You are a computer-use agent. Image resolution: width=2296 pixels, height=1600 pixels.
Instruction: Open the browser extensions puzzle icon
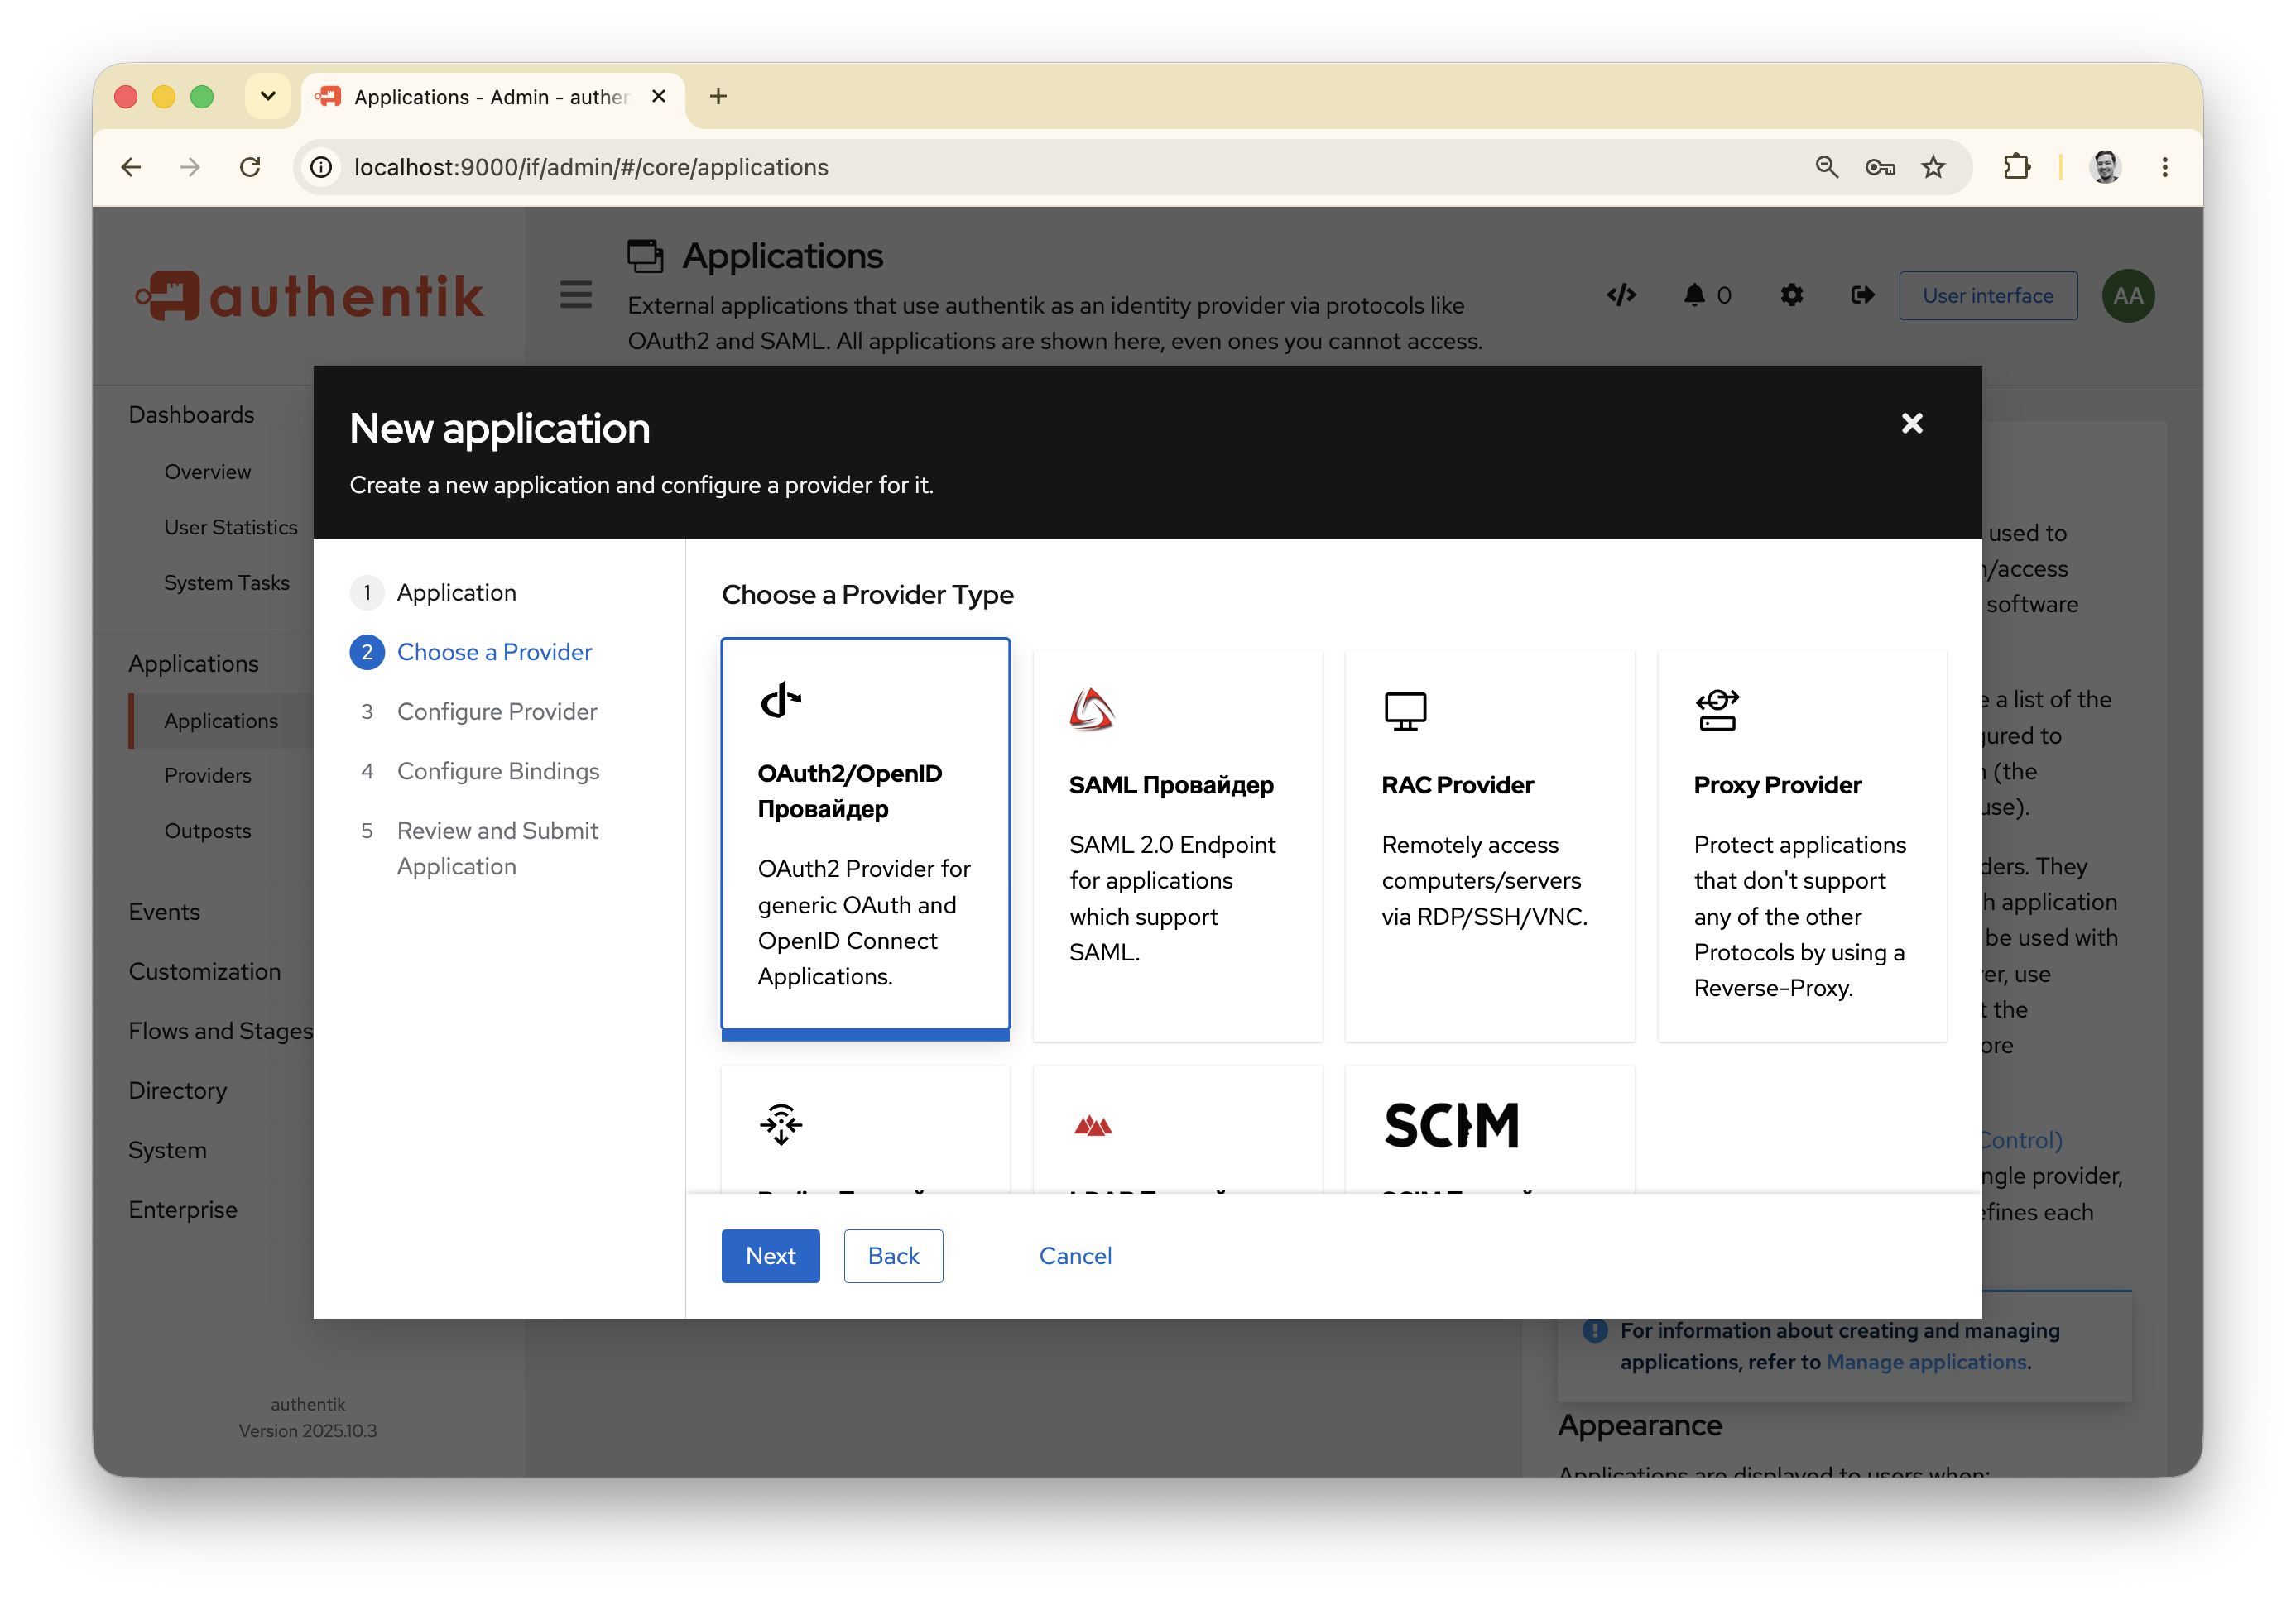pyautogui.click(x=2017, y=167)
